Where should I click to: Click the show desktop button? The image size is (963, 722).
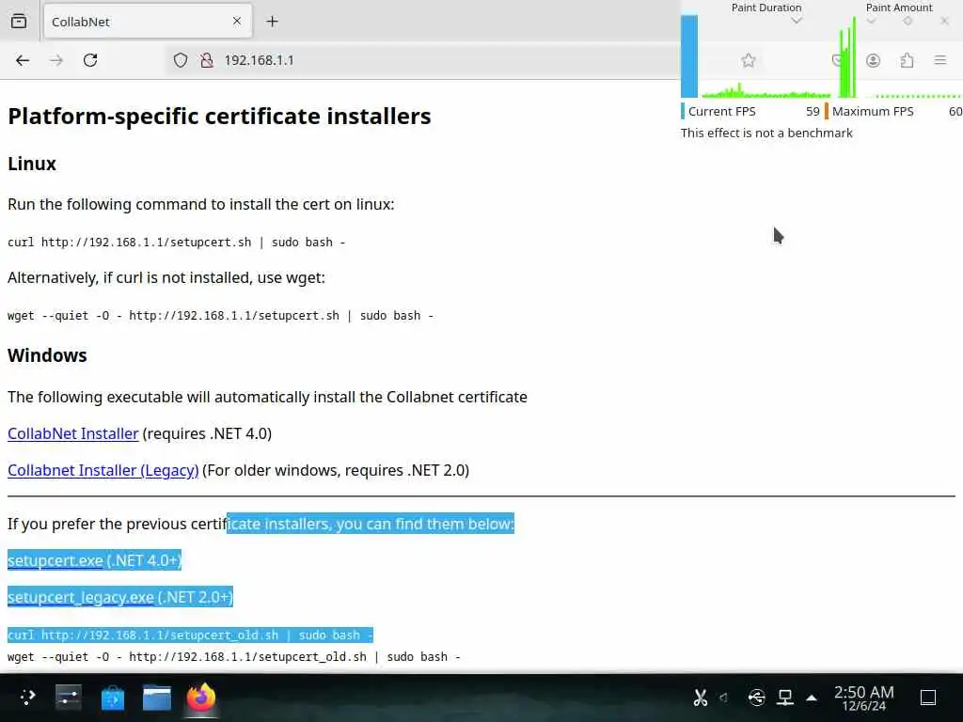click(928, 698)
